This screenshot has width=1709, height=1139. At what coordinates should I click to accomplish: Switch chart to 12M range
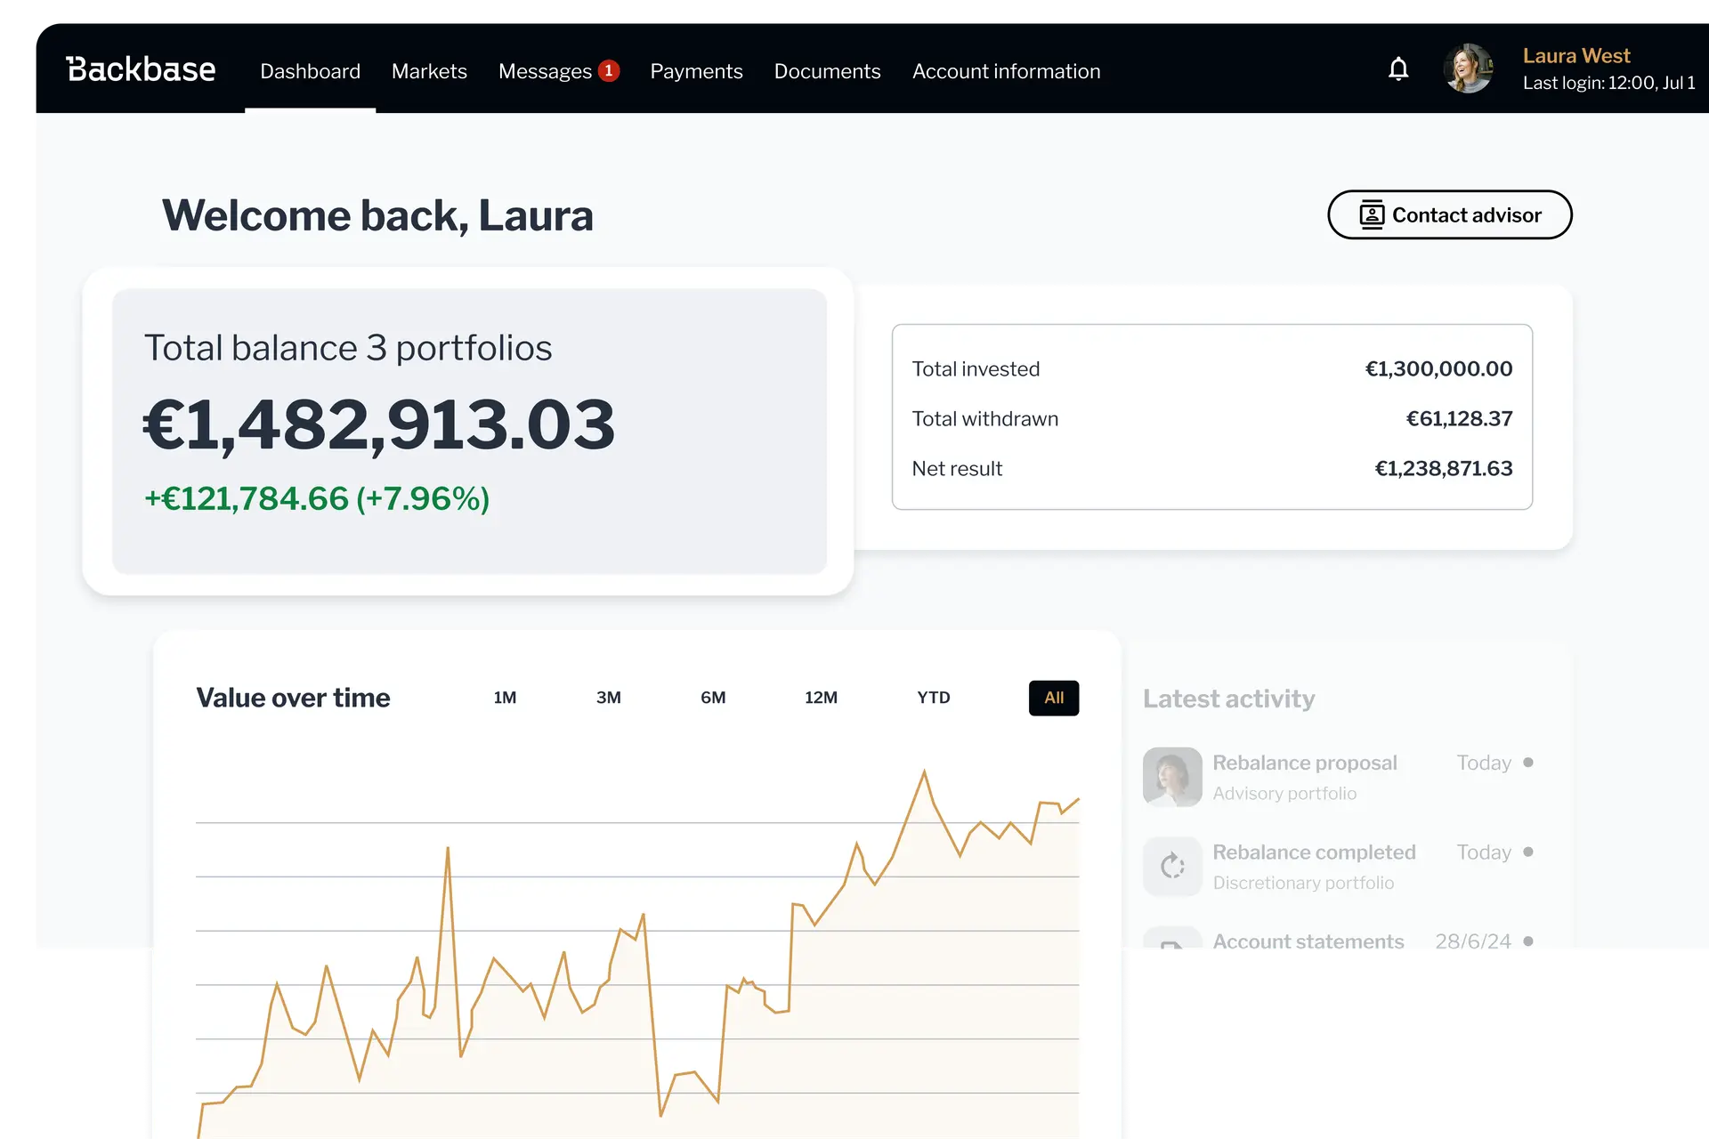(x=821, y=698)
